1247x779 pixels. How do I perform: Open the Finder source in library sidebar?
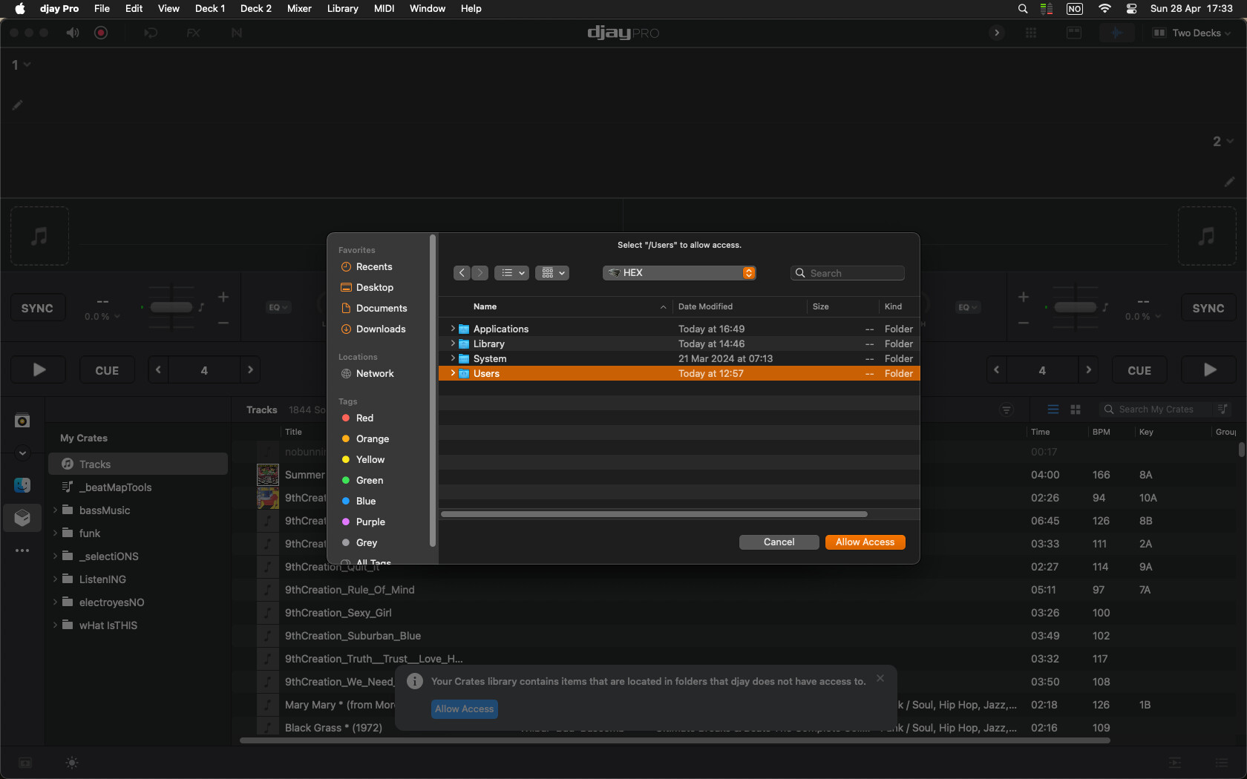click(22, 485)
